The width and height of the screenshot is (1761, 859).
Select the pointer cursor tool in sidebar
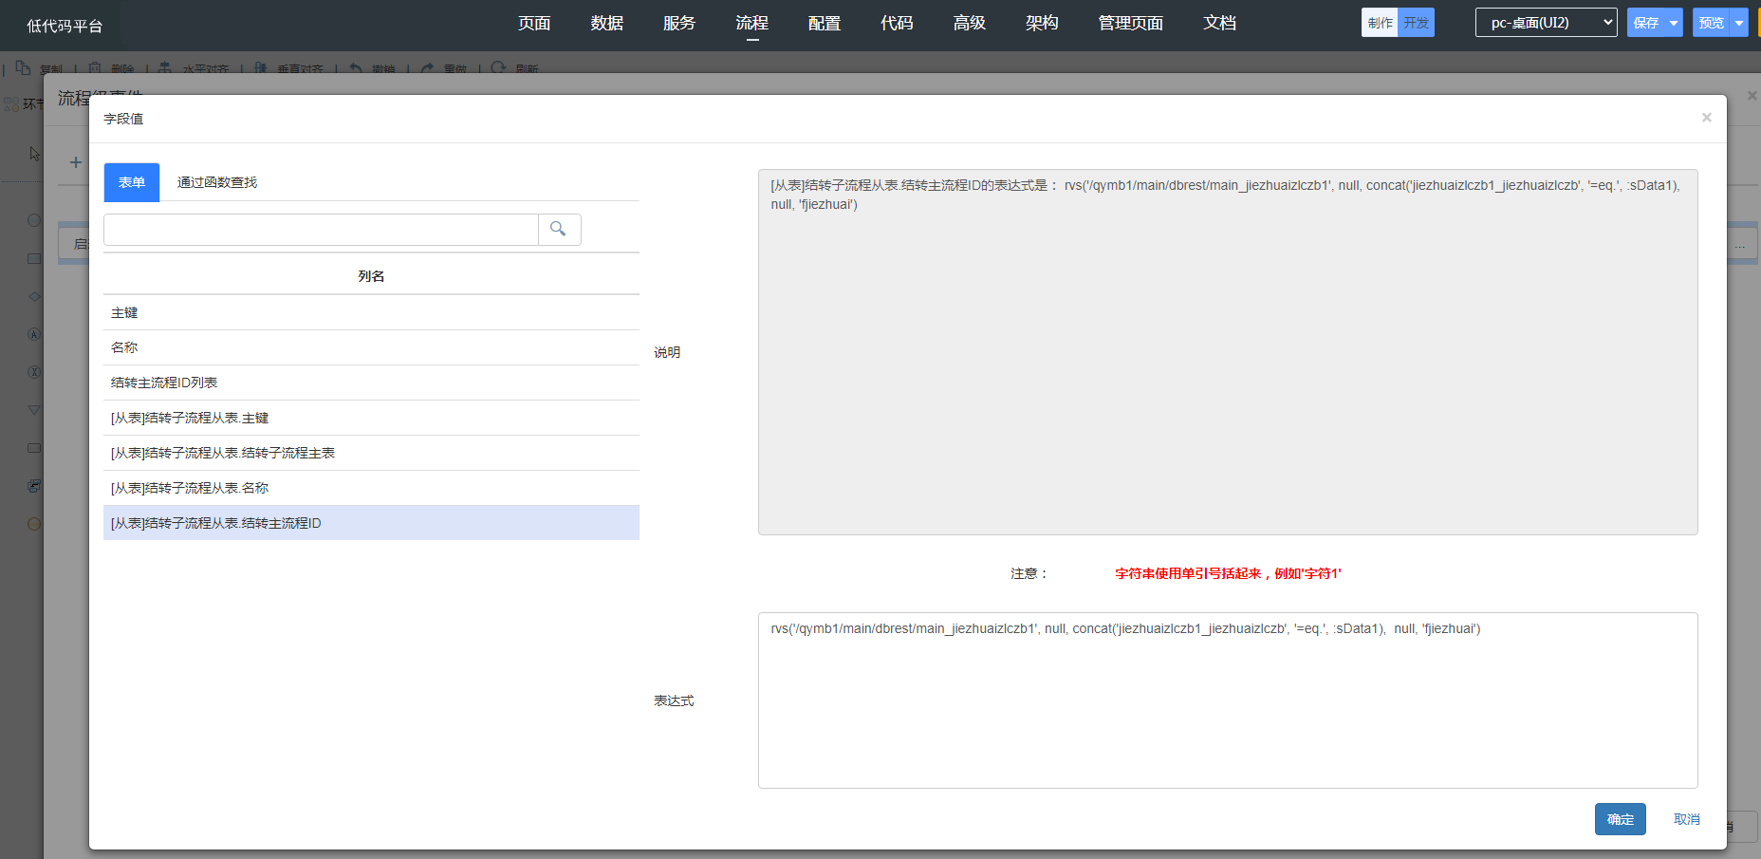coord(35,154)
